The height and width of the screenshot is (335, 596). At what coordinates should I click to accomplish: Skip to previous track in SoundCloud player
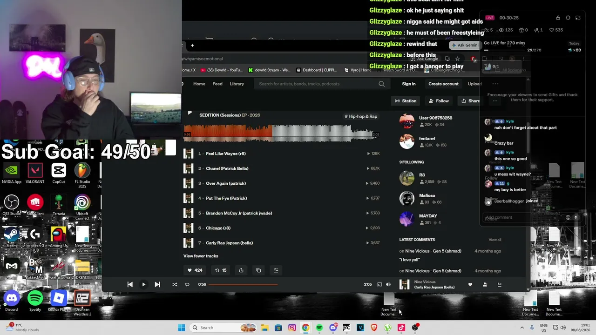130,284
